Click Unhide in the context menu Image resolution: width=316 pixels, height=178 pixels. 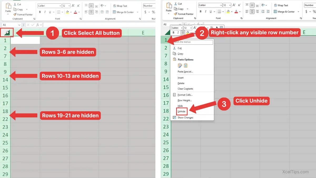pyautogui.click(x=182, y=112)
